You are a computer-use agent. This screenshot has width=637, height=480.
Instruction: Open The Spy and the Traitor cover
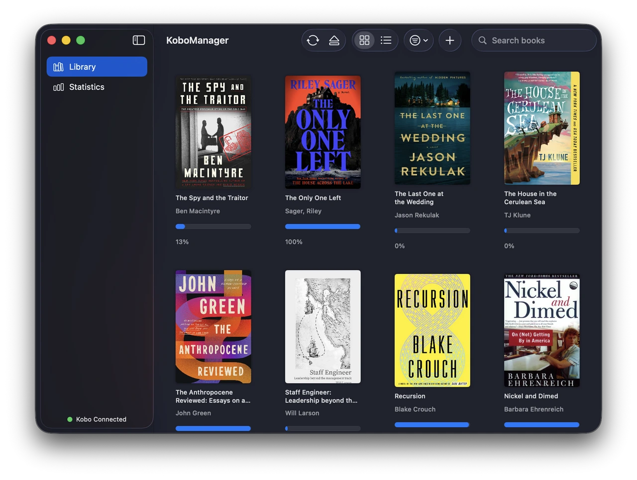point(213,132)
